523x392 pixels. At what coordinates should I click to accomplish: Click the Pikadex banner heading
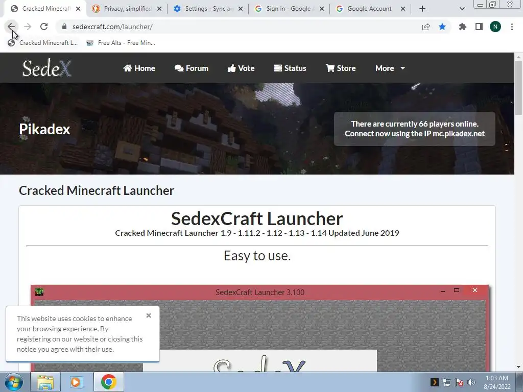coord(45,129)
